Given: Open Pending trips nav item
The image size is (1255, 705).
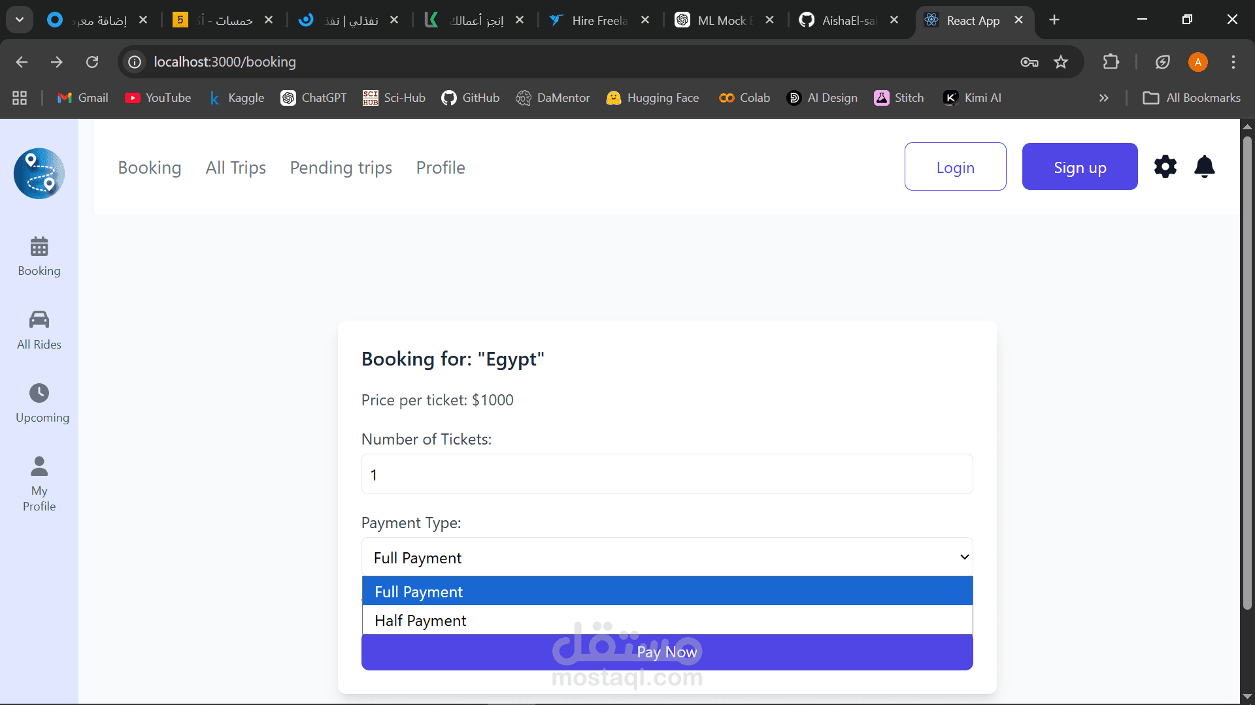Looking at the screenshot, I should click(x=341, y=168).
